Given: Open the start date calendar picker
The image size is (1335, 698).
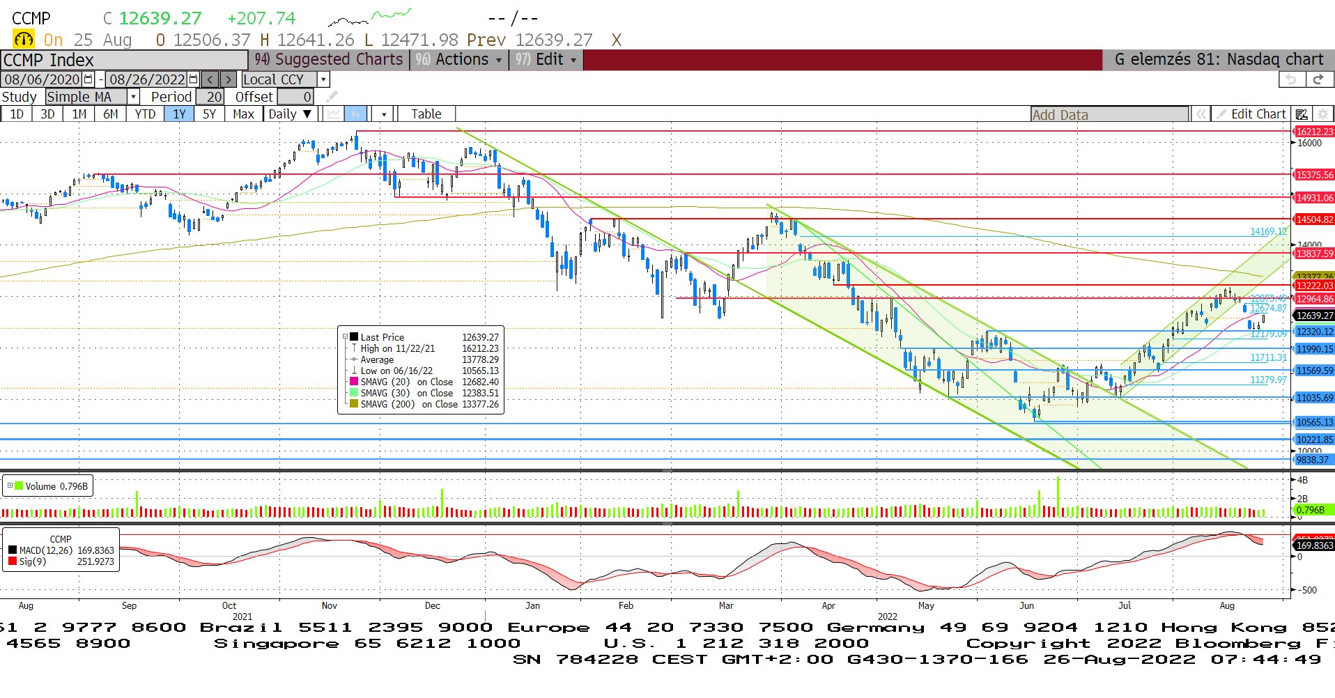Looking at the screenshot, I should (88, 79).
